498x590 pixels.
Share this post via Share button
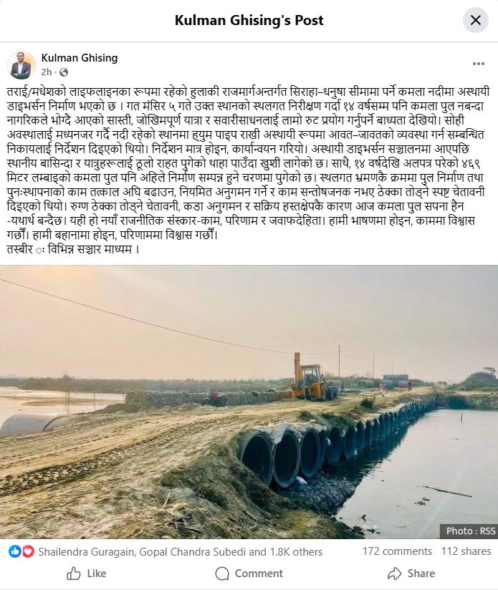pos(411,574)
